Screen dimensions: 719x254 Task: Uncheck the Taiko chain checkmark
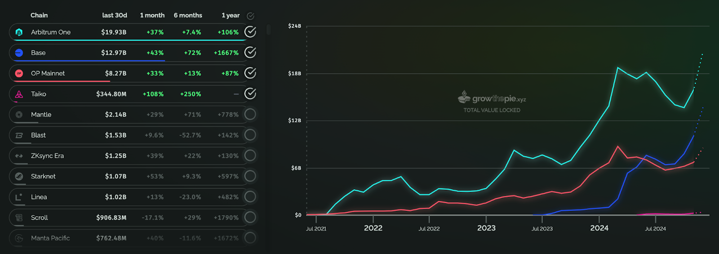coord(250,94)
